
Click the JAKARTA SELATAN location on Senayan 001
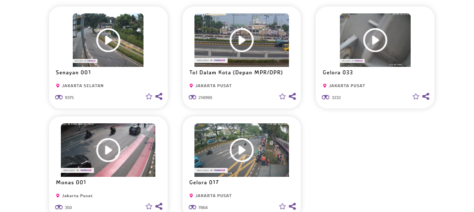coord(83,86)
